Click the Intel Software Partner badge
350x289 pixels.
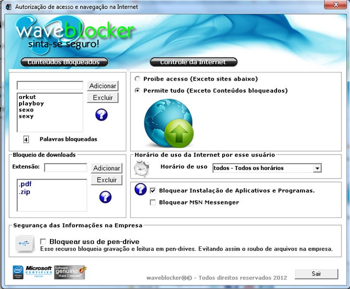coord(18,272)
